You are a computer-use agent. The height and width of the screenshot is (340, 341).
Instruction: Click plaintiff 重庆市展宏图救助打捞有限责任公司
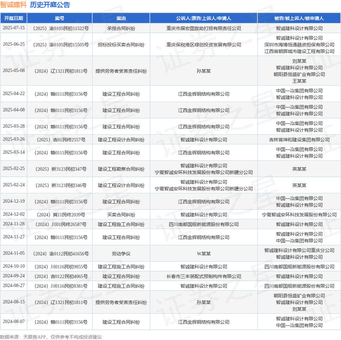pos(204,28)
